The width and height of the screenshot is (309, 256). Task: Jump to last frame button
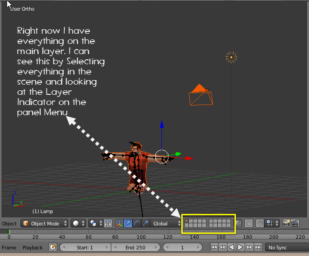point(258,247)
